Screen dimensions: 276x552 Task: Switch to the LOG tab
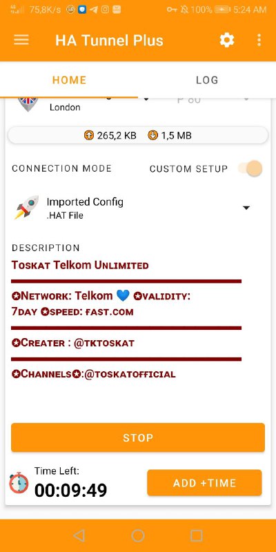pos(207,80)
